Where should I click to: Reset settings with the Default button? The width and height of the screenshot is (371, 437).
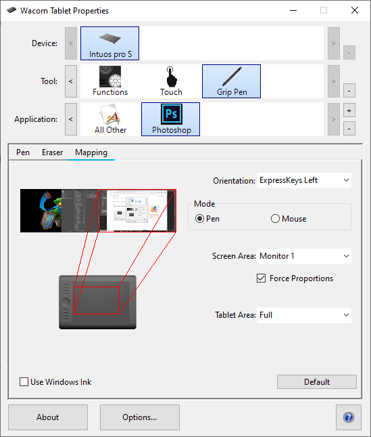[317, 382]
